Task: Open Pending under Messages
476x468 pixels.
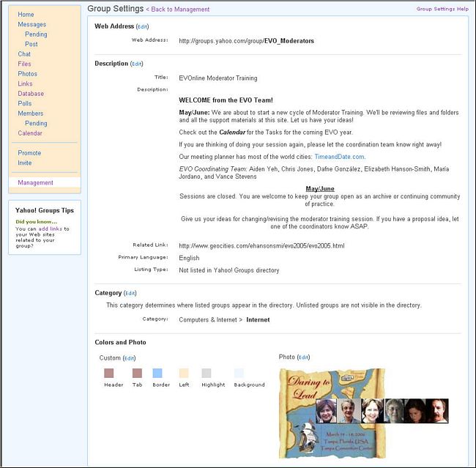Action: [36, 34]
